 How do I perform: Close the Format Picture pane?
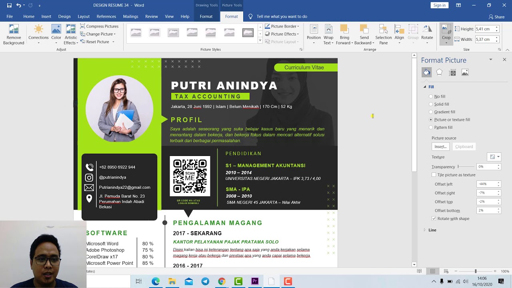[x=504, y=60]
